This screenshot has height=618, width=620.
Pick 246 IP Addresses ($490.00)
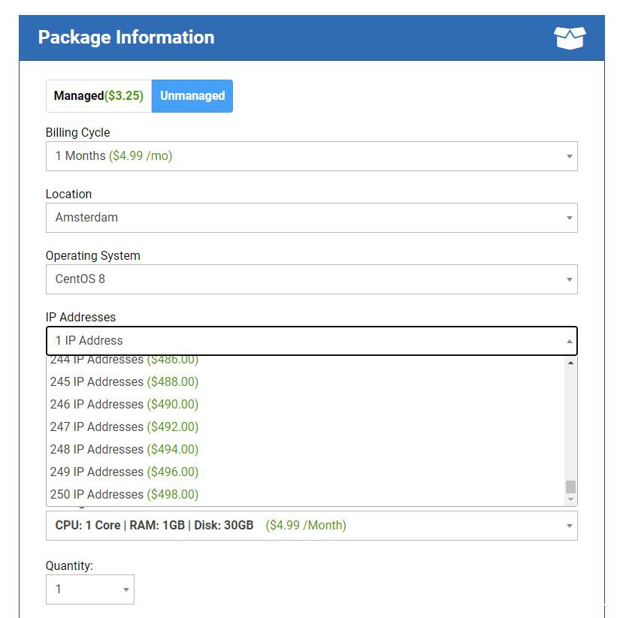pos(124,404)
